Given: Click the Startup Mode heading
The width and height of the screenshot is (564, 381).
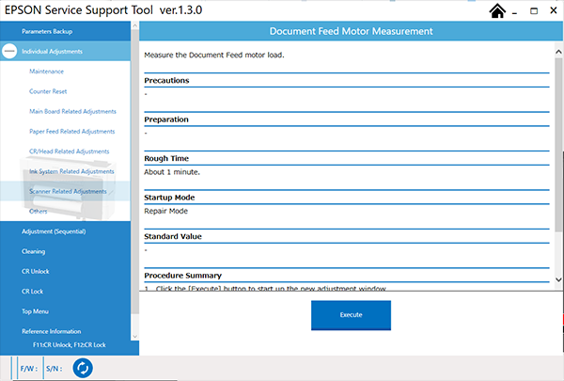Looking at the screenshot, I should (169, 198).
